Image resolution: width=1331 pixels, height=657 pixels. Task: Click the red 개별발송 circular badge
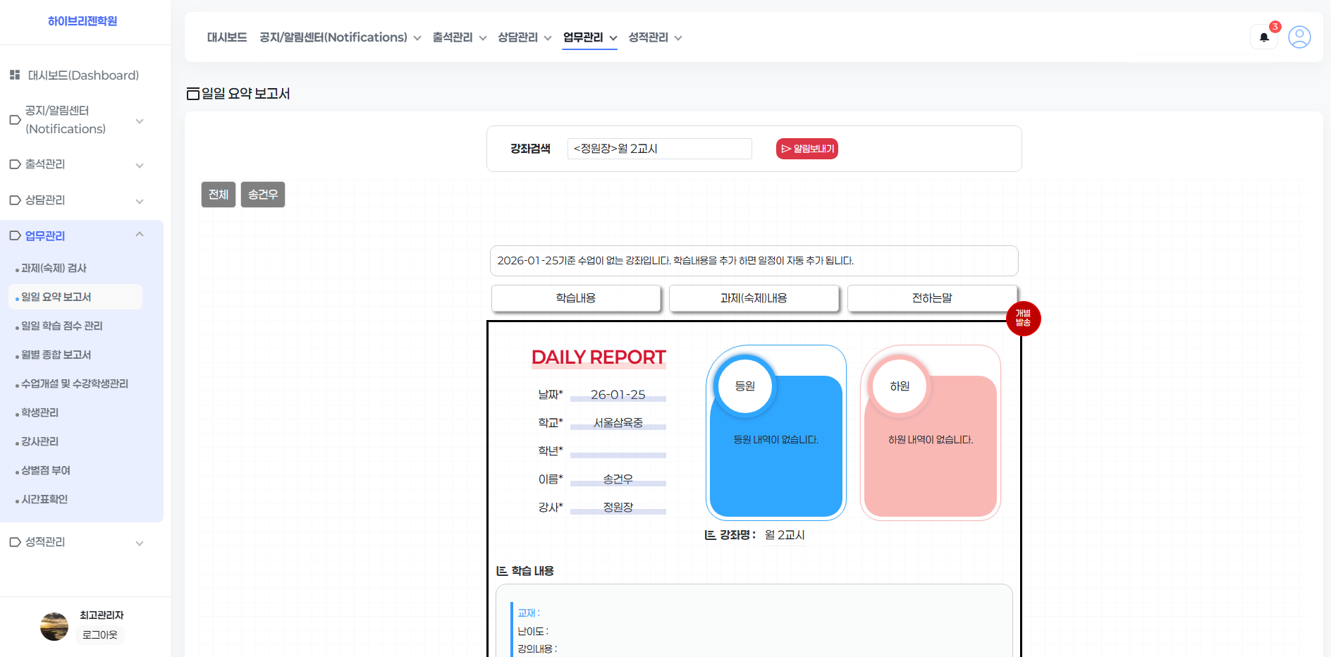1023,319
